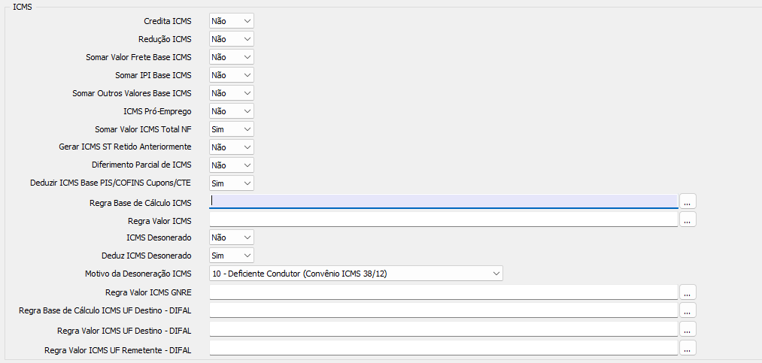Click ellipsis button next to Regra Valor ICMS
Image resolution: width=762 pixels, height=363 pixels.
(x=688, y=219)
